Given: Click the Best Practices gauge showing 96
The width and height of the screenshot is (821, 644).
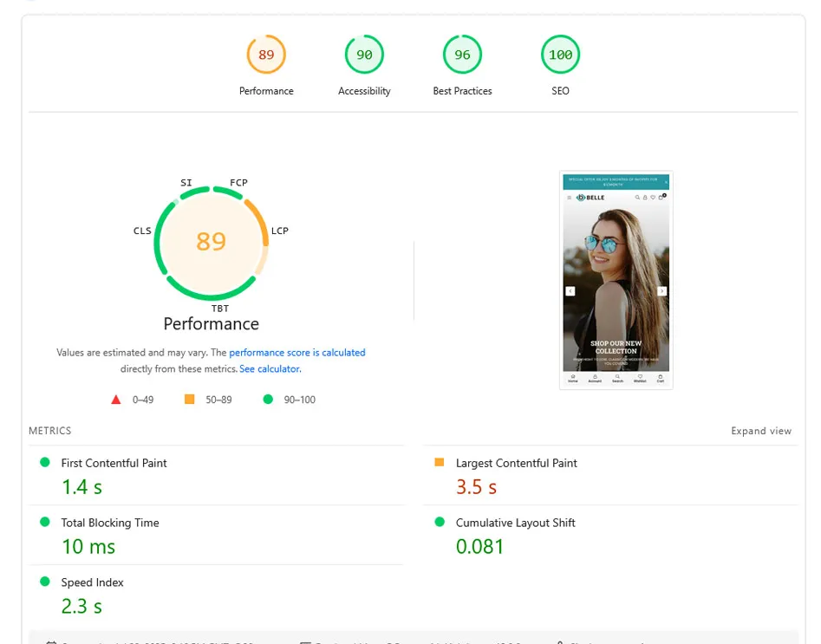Looking at the screenshot, I should pyautogui.click(x=462, y=55).
